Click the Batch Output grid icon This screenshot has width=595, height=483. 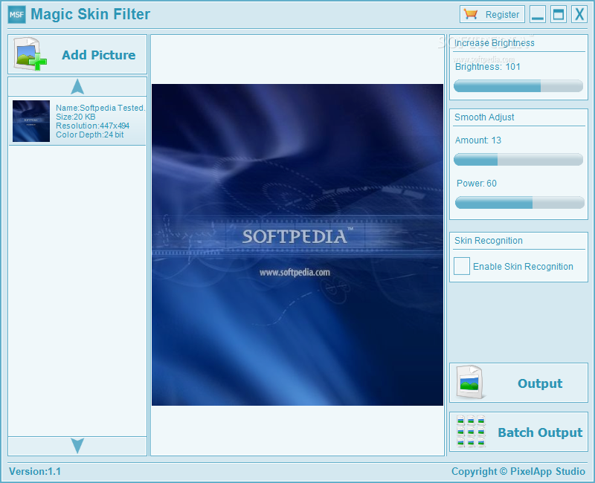(471, 432)
